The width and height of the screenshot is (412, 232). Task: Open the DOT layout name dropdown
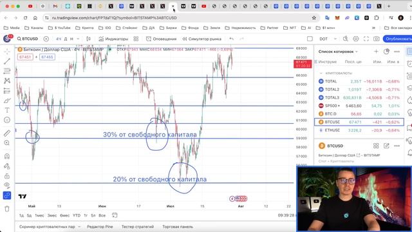pyautogui.click(x=328, y=39)
